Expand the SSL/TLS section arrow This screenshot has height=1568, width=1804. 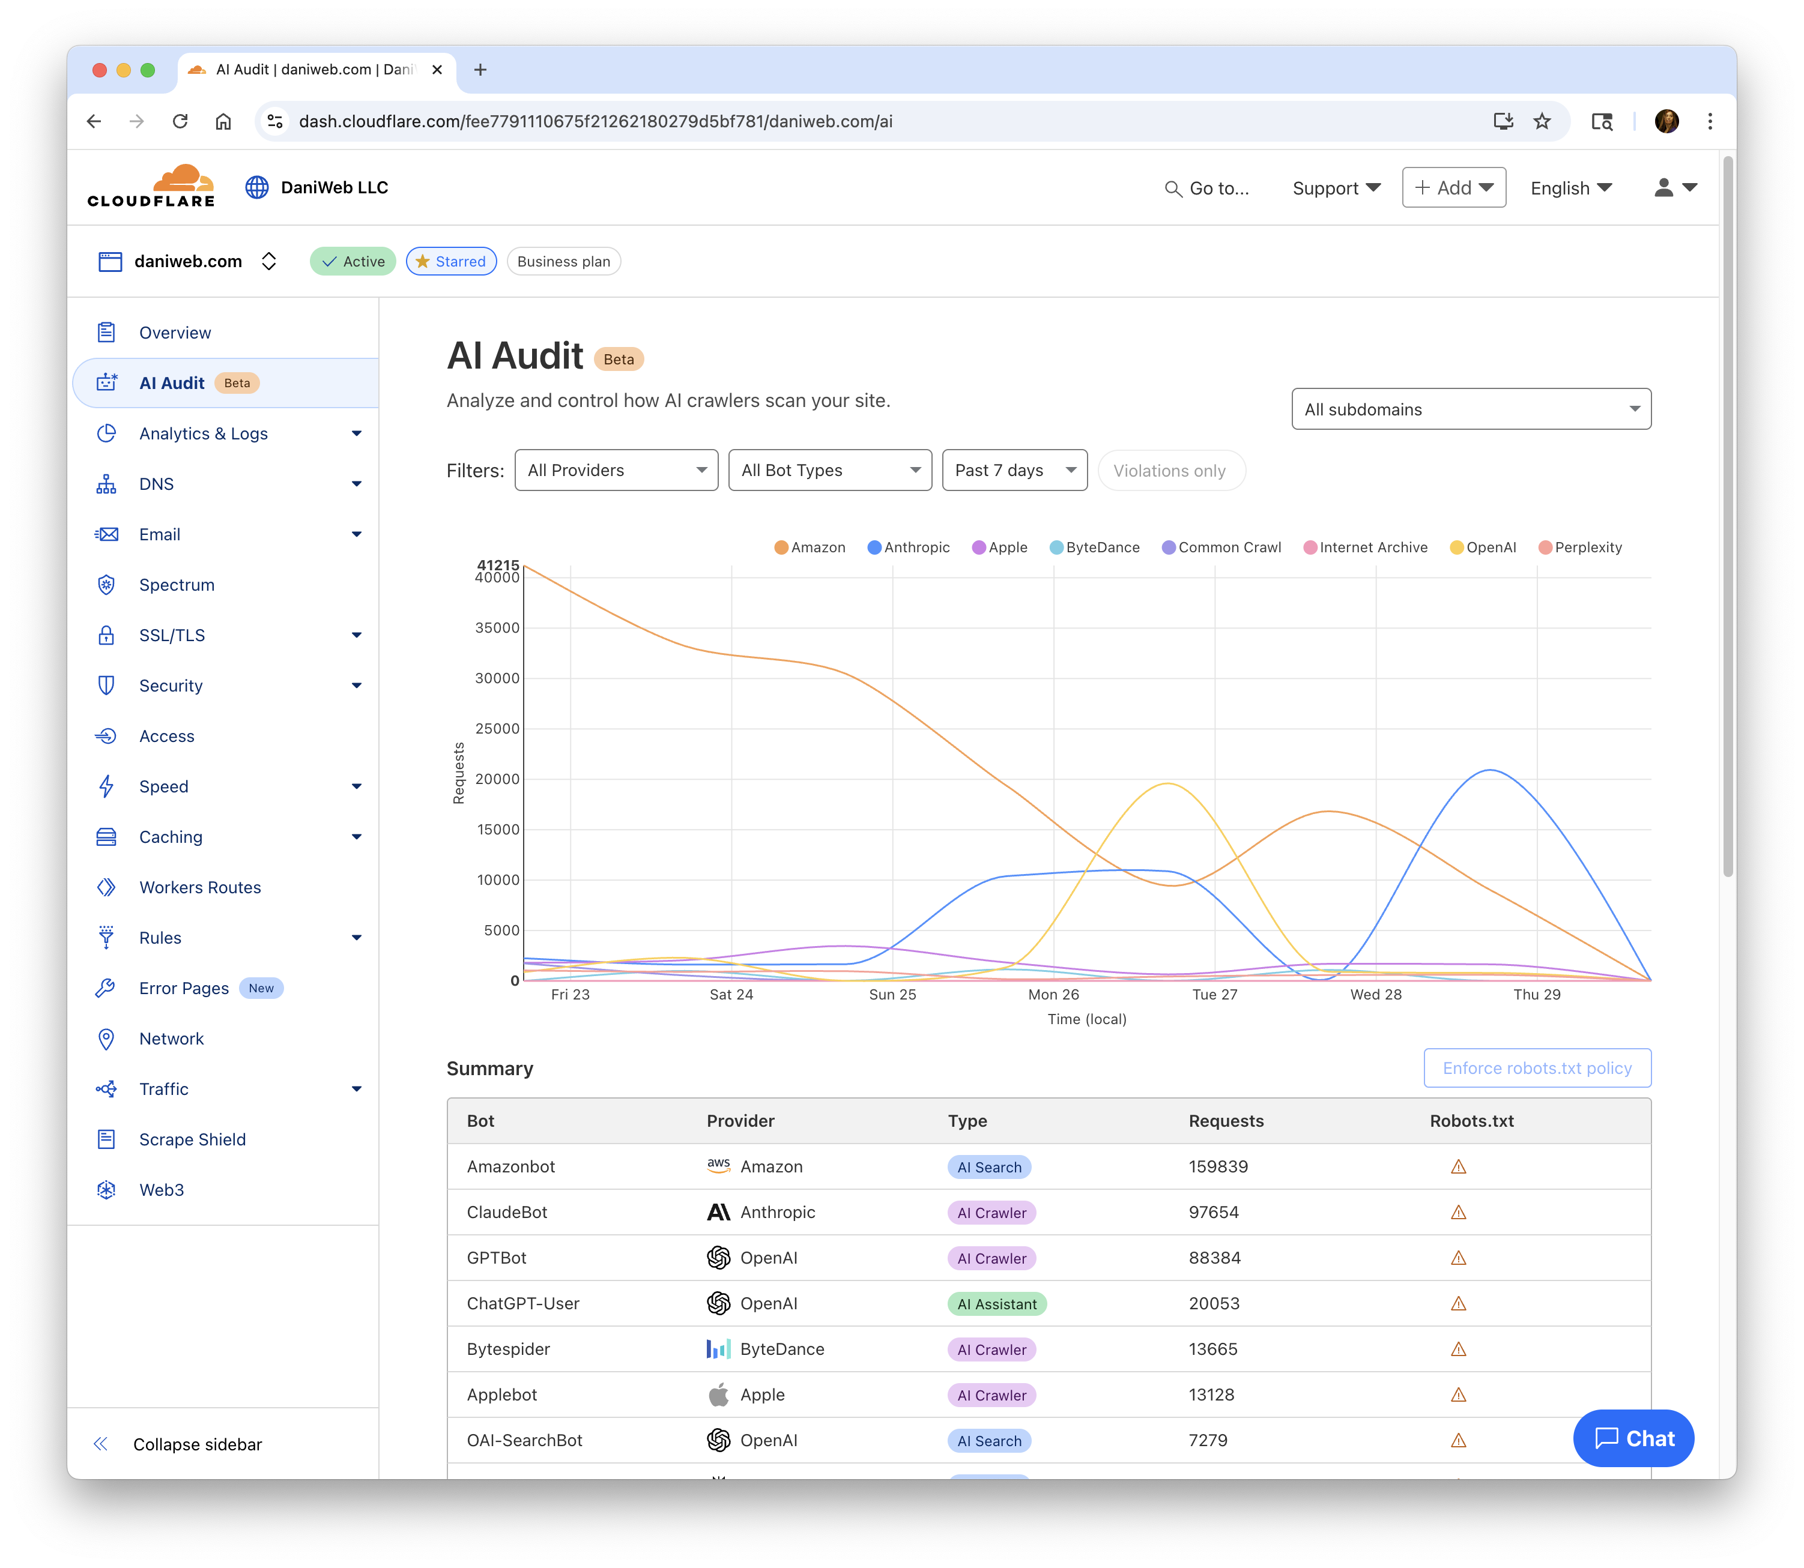356,635
